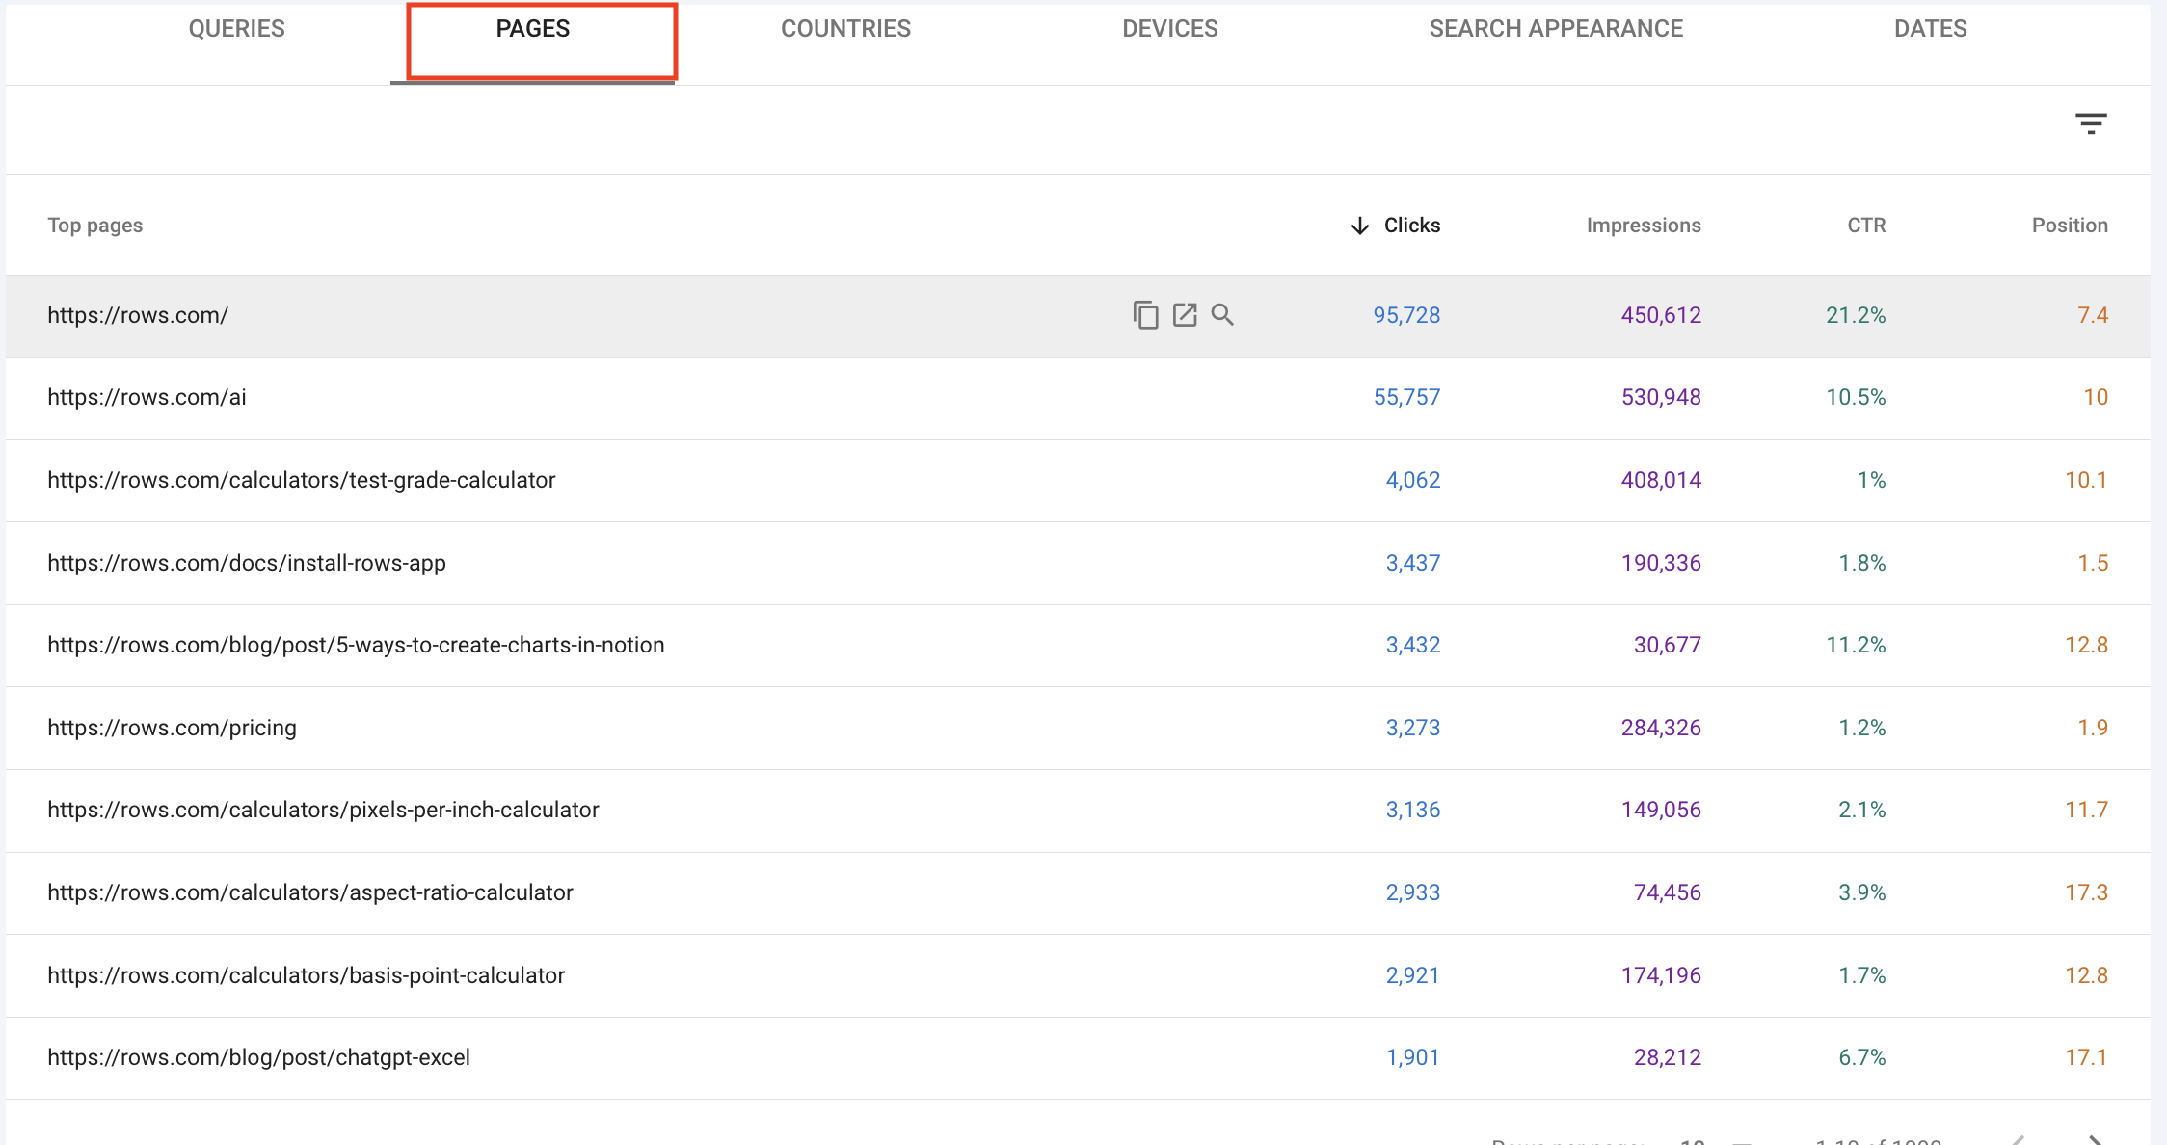Click the 7.4 position value
Screen dimensions: 2167x1145
(2093, 315)
